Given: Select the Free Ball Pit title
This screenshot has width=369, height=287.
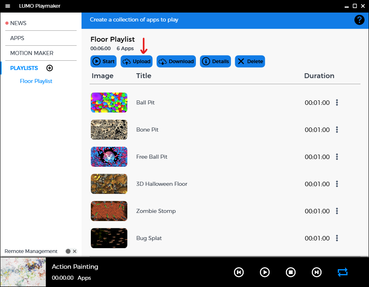Looking at the screenshot, I should pos(152,157).
